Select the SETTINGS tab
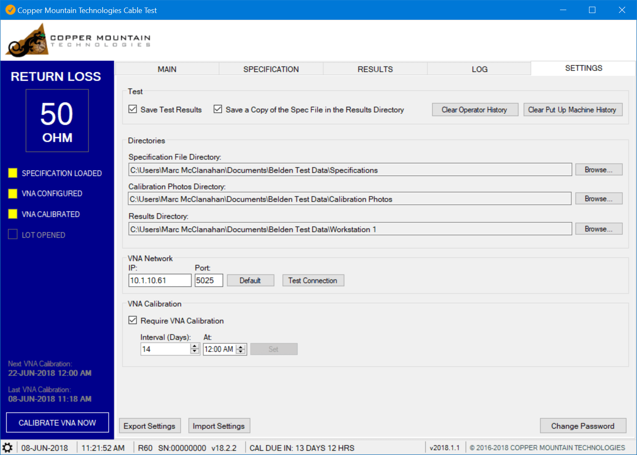Screen dimensions: 637x455 tap(584, 68)
